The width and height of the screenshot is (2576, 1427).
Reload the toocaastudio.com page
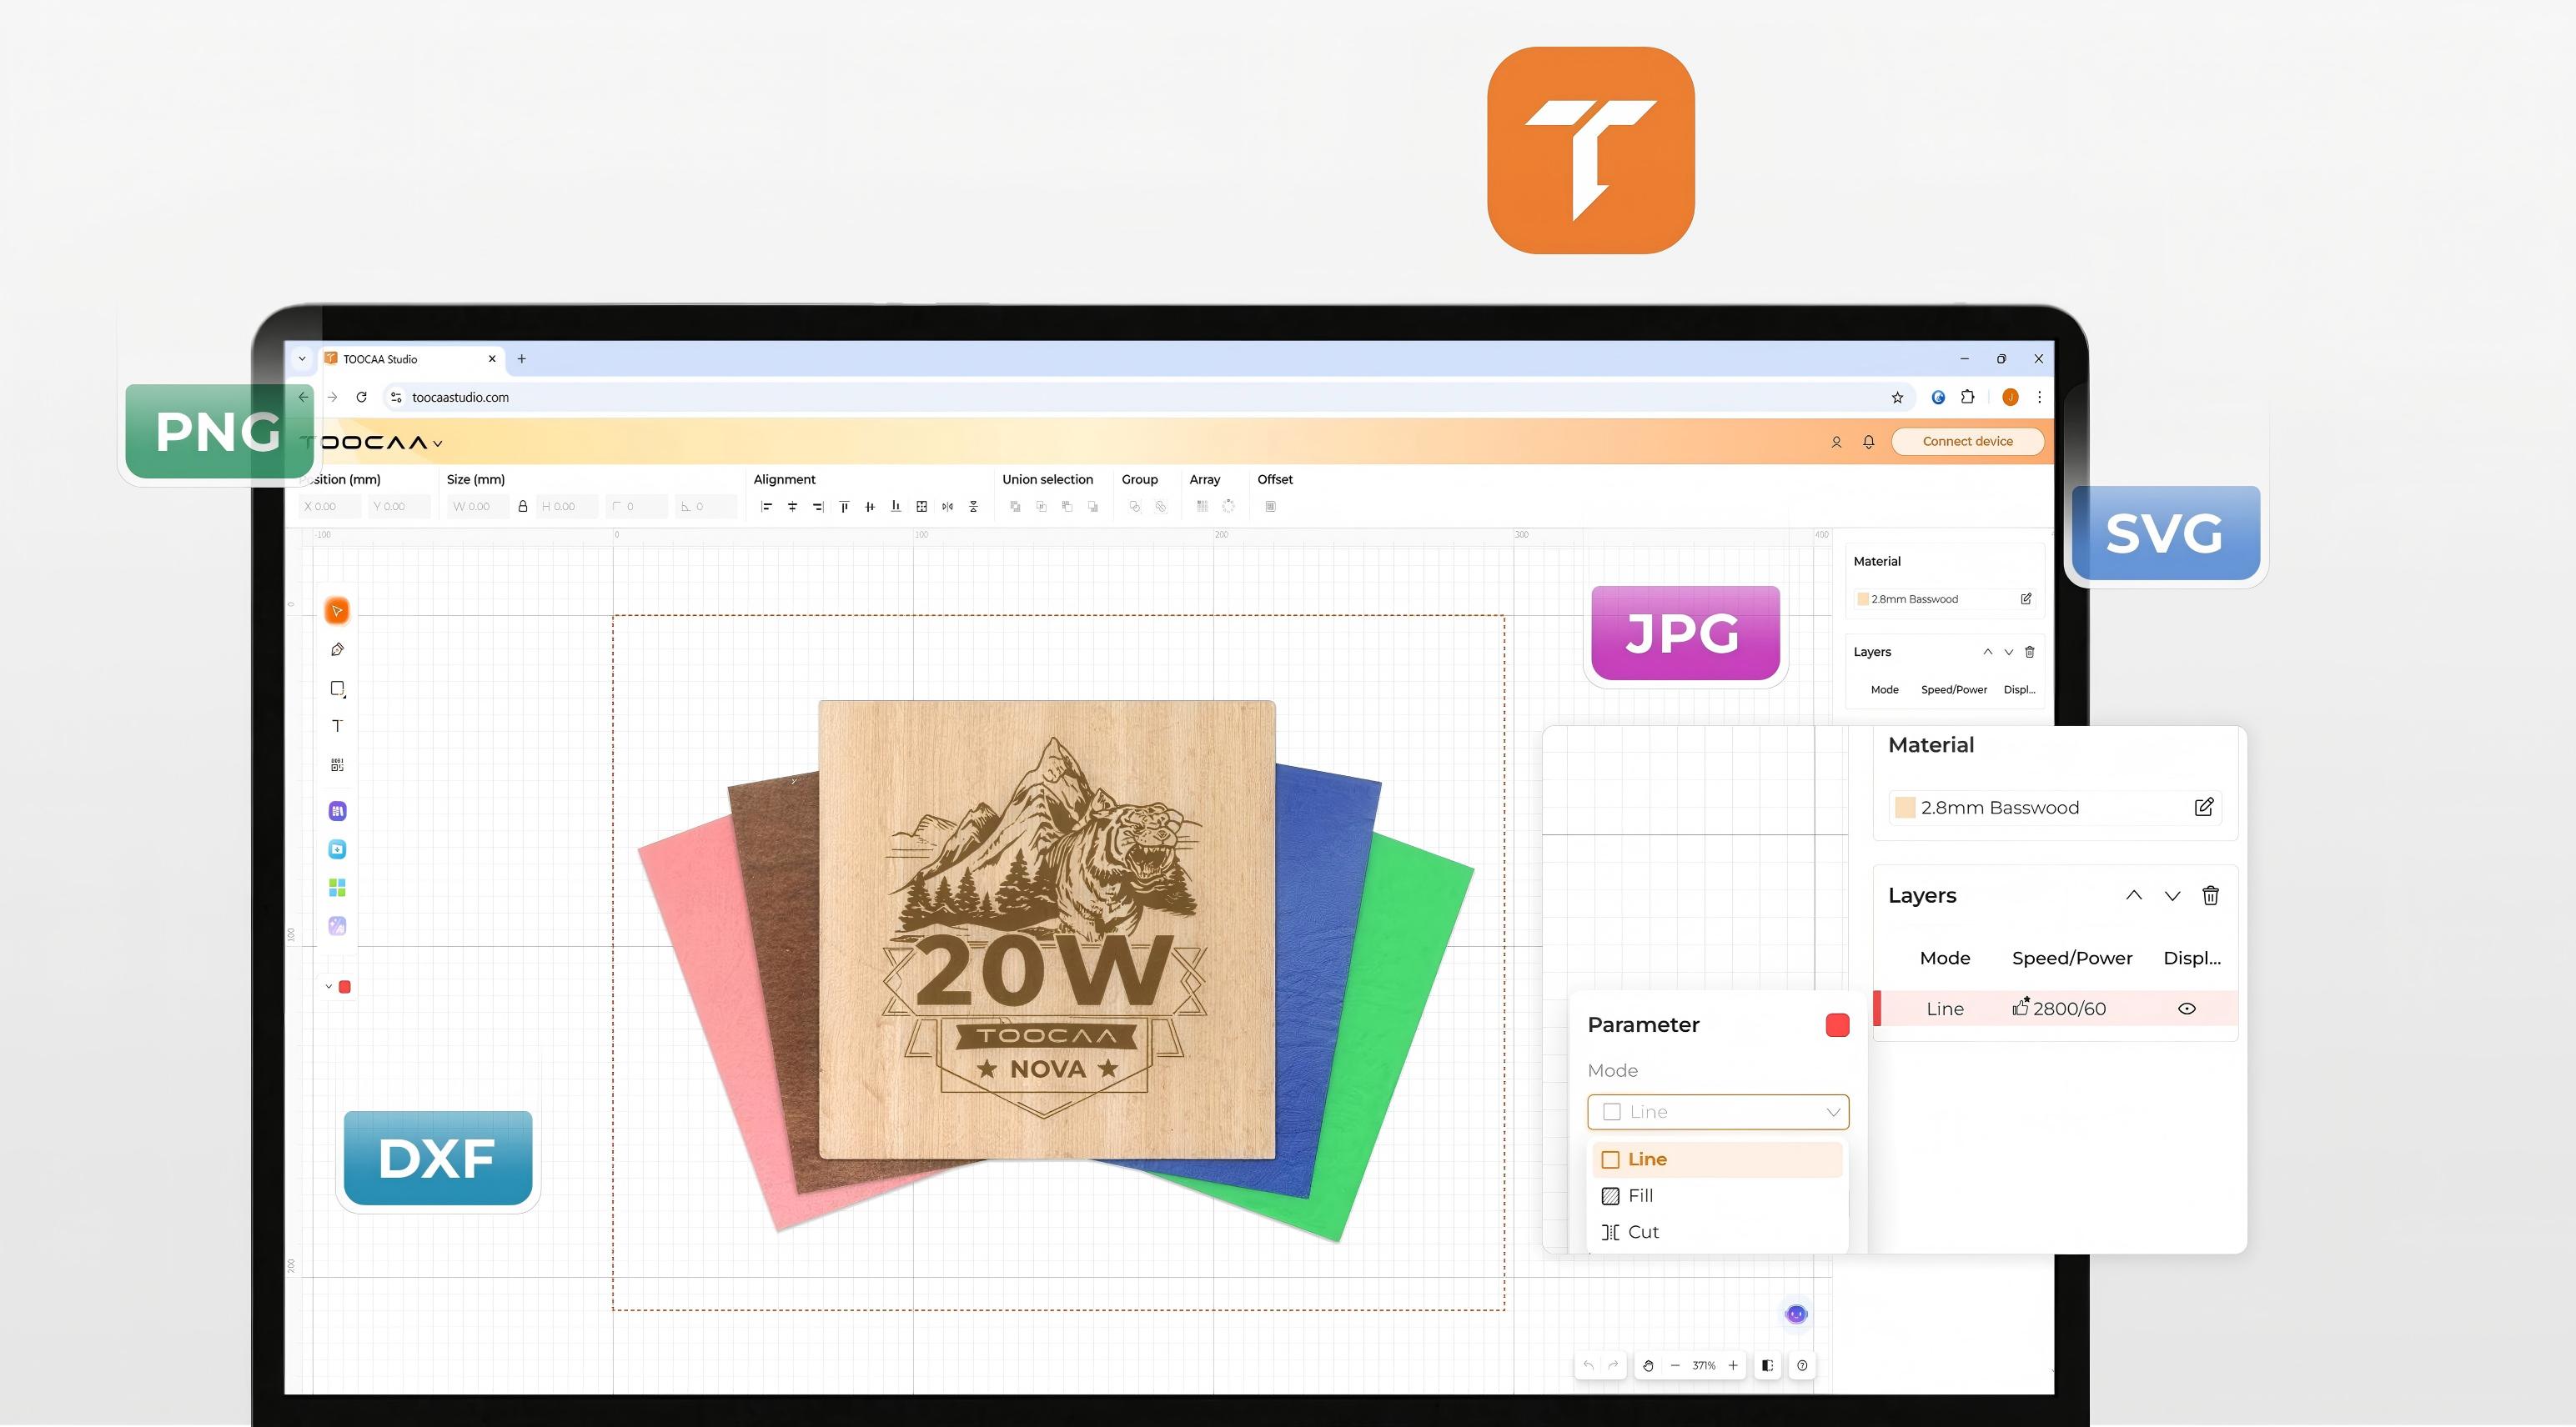[362, 397]
